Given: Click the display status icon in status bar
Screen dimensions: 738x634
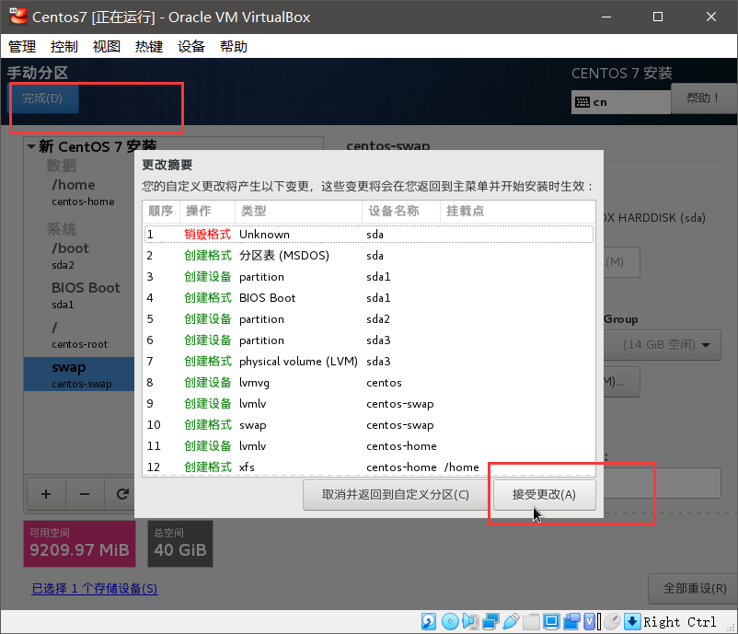Looking at the screenshot, I should [553, 621].
